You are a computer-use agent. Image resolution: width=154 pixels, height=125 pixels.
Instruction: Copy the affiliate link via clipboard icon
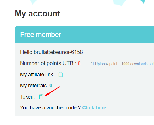point(61,74)
